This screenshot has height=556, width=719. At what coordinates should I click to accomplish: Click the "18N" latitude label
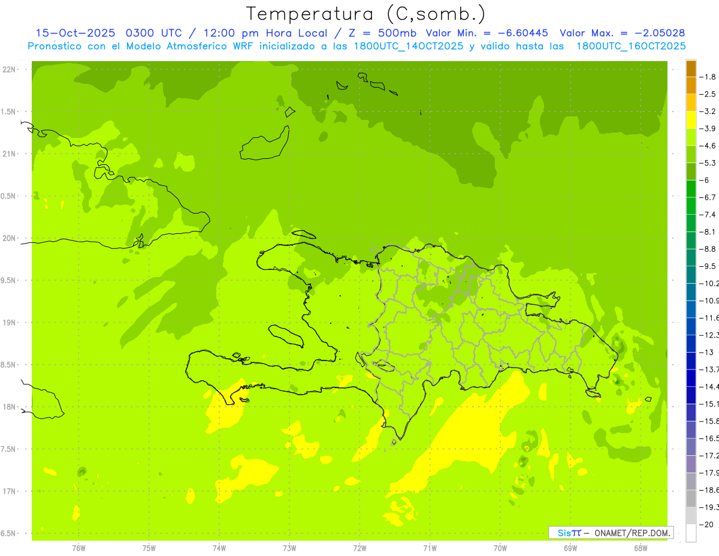pyautogui.click(x=9, y=407)
